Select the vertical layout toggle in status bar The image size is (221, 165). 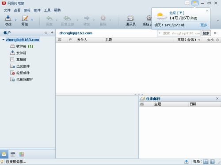point(212,161)
